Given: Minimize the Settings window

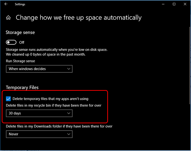Looking at the screenshot, I should click(163, 4).
